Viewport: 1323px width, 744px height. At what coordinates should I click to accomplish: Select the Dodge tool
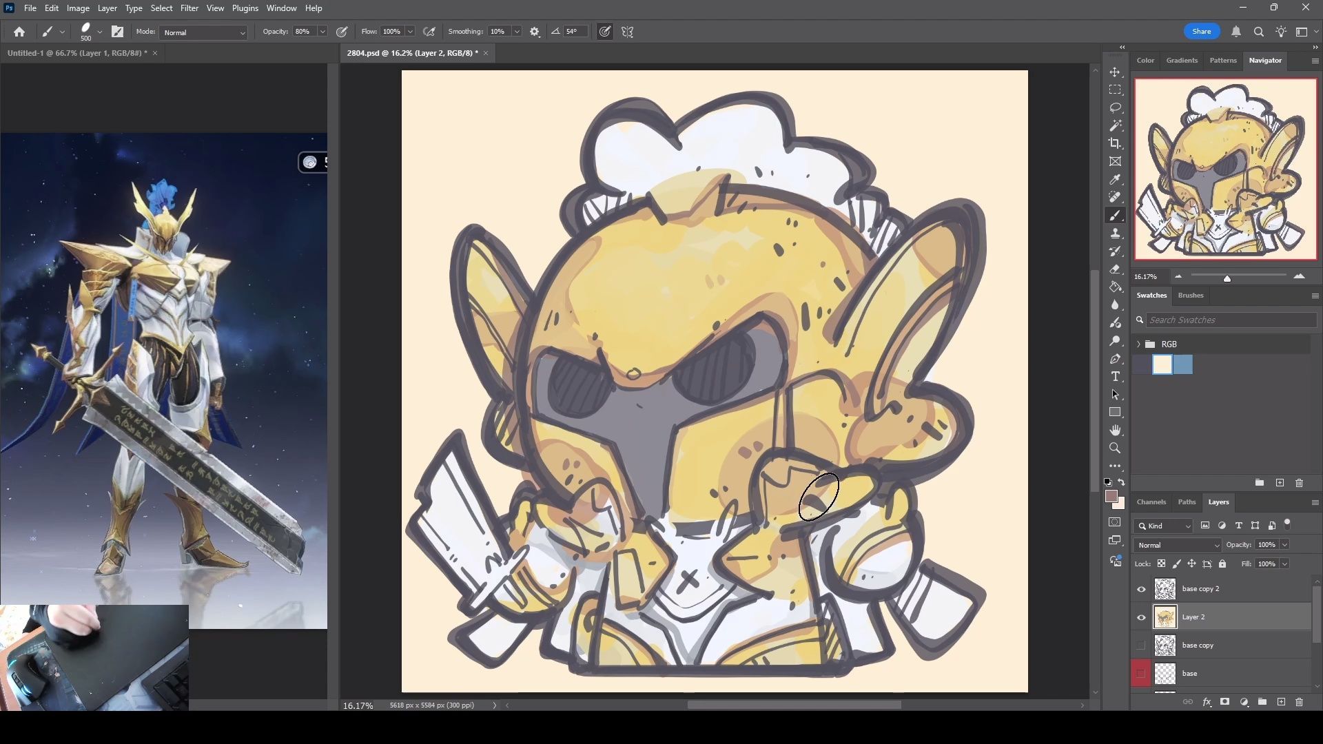1115,341
